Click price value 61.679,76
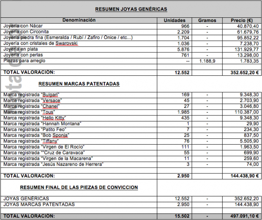The width and height of the screenshot is (262, 220). click(248, 32)
